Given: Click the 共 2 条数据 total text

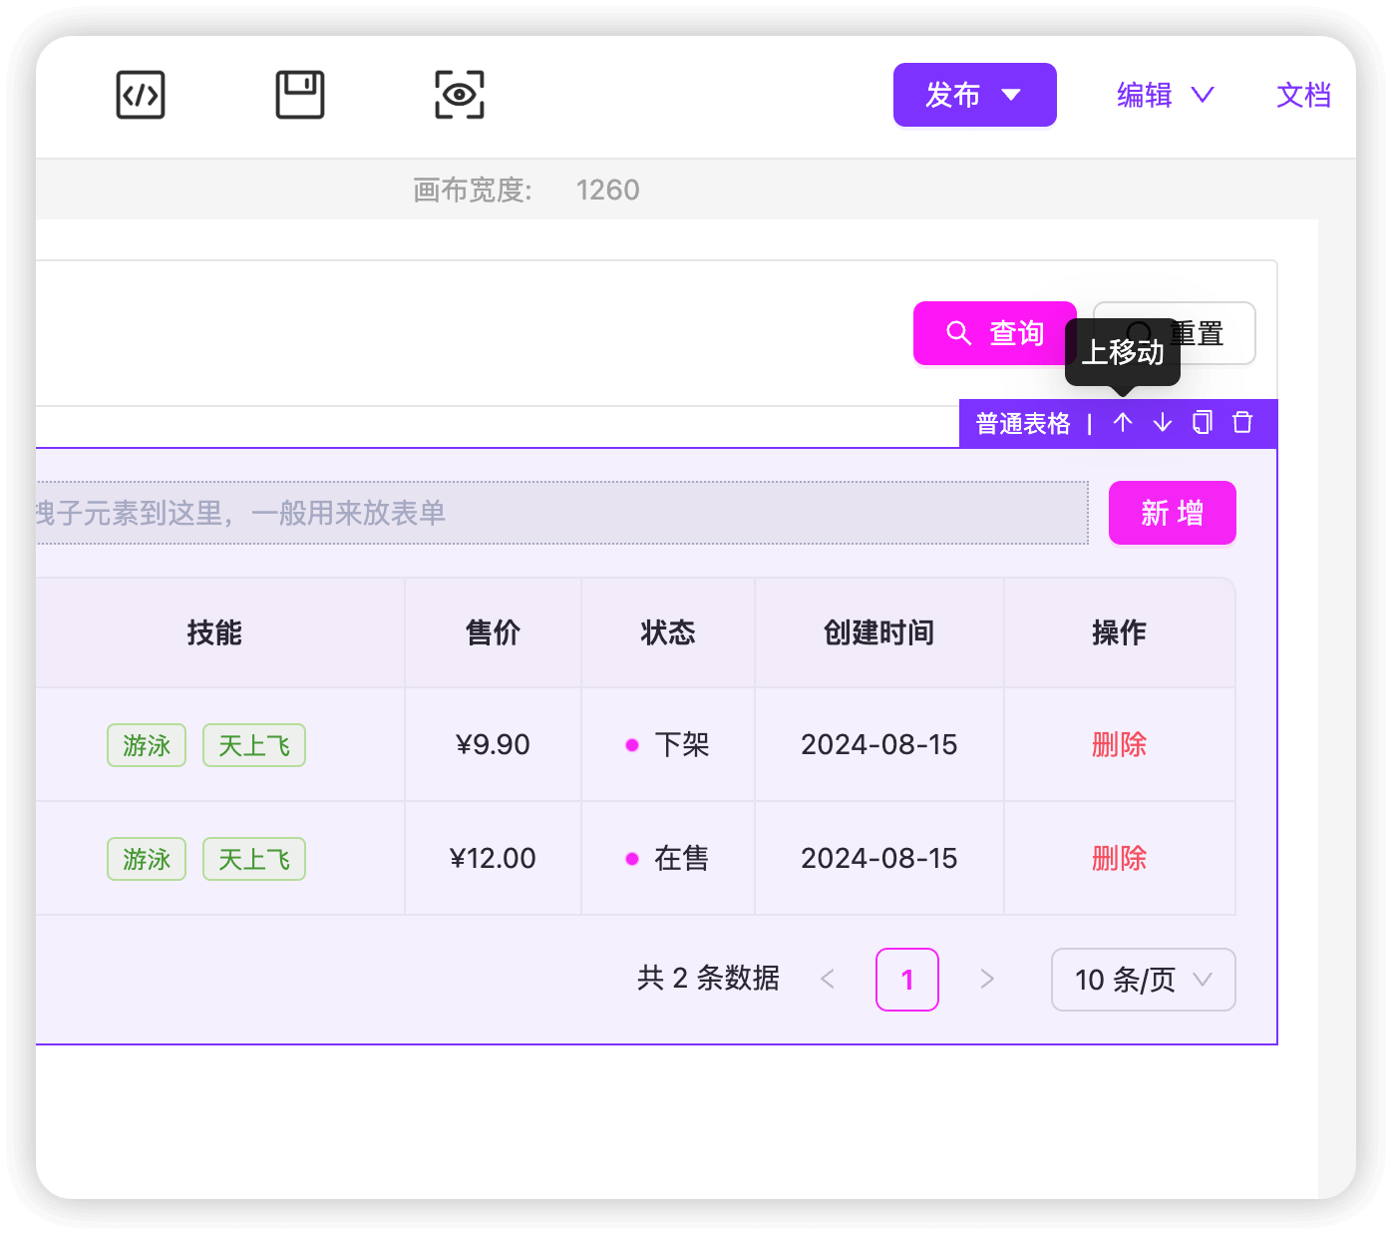Looking at the screenshot, I should (708, 978).
